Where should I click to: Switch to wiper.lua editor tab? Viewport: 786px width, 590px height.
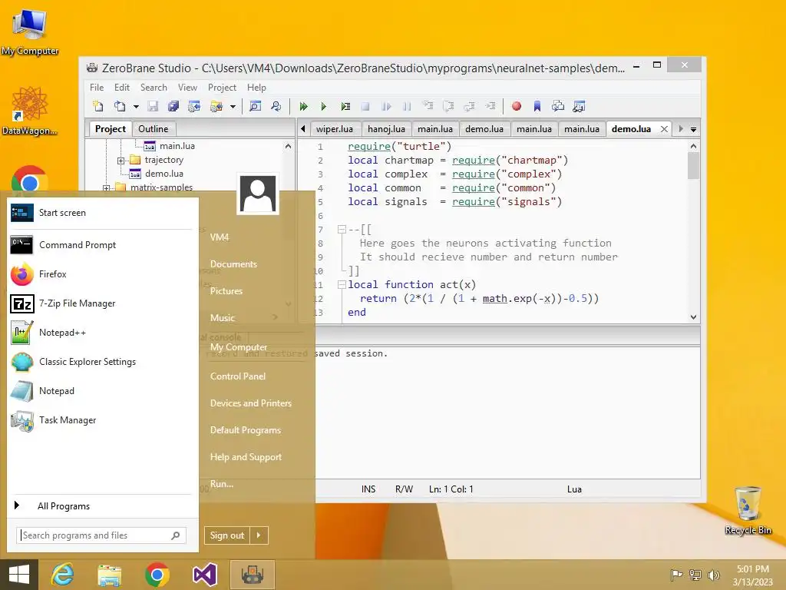tap(335, 129)
